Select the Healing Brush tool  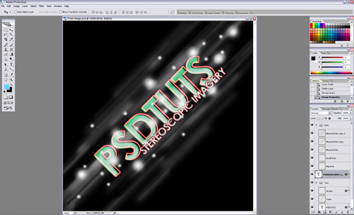pos(6,45)
